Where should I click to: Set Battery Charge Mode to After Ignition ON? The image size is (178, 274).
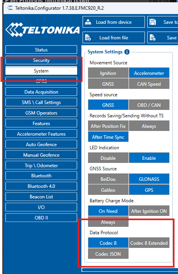coord(149,211)
